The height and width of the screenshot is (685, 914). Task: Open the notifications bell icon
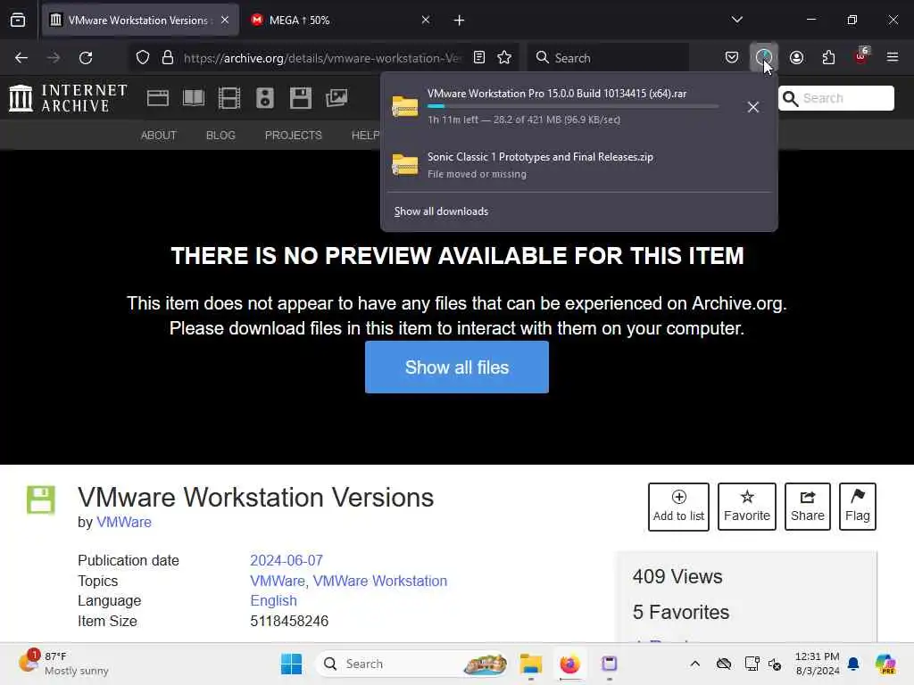[x=853, y=664]
